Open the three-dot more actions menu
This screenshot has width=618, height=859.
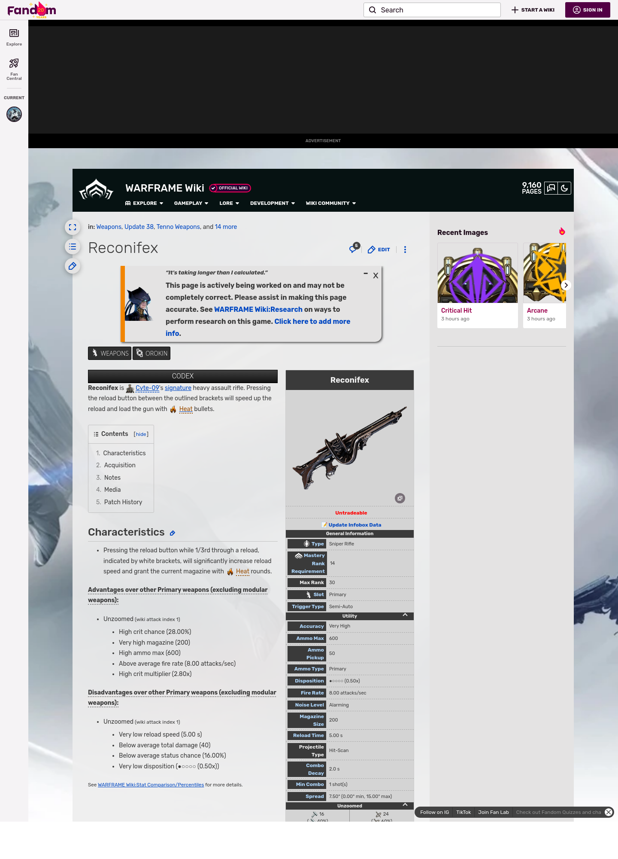click(x=405, y=250)
